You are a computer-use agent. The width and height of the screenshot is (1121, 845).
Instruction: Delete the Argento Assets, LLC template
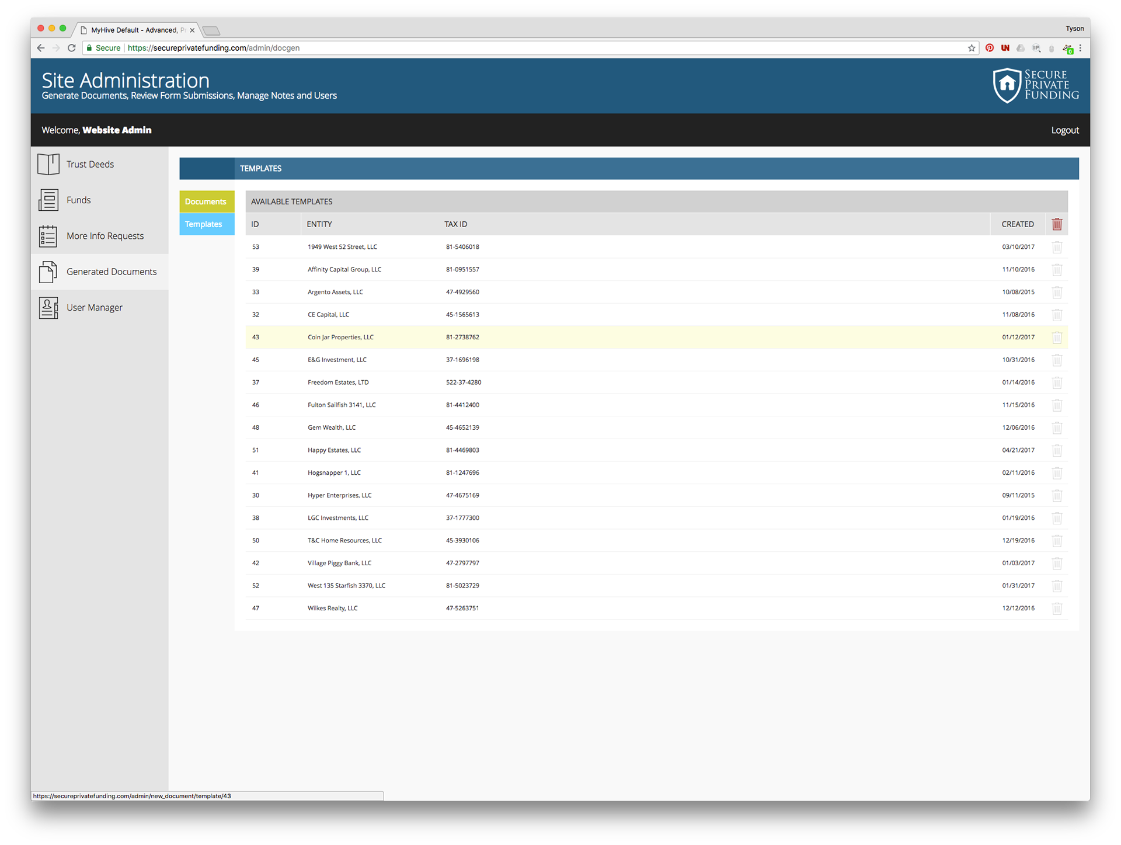(1057, 292)
